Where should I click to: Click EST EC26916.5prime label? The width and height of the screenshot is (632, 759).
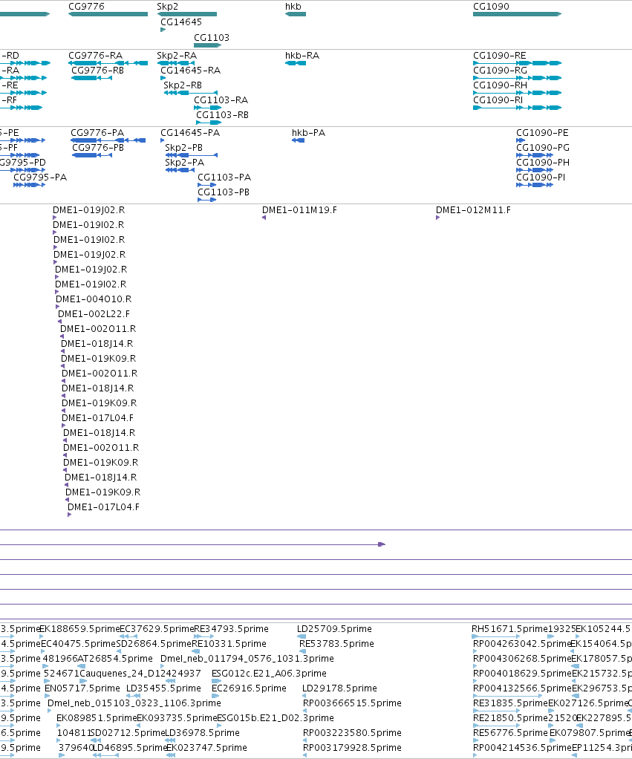click(x=249, y=688)
